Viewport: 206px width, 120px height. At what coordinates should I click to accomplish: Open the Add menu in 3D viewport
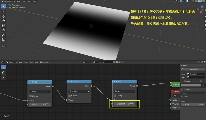(x=30, y=1)
